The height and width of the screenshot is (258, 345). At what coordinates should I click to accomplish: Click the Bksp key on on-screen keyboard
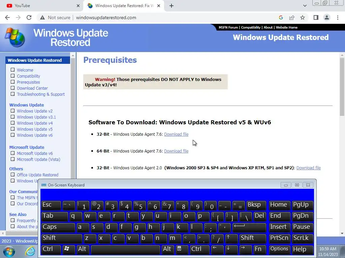(256, 205)
